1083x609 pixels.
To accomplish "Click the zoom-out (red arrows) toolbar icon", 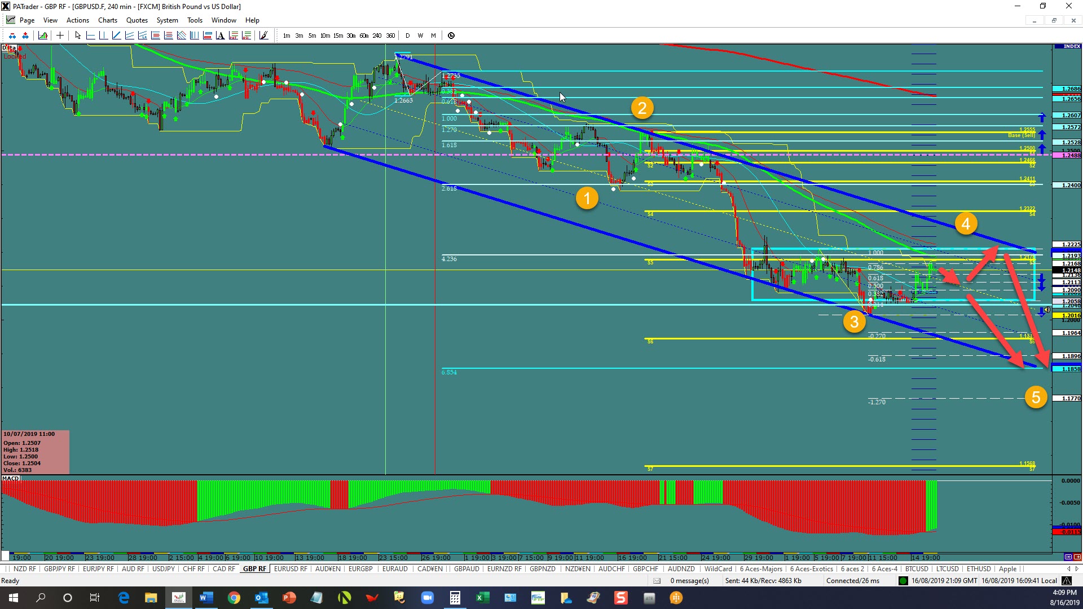I will pos(12,36).
